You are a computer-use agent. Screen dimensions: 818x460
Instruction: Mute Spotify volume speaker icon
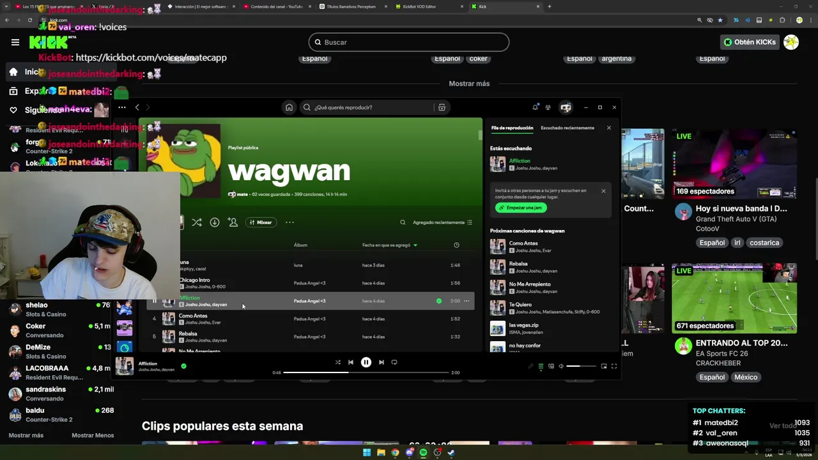[x=561, y=366]
